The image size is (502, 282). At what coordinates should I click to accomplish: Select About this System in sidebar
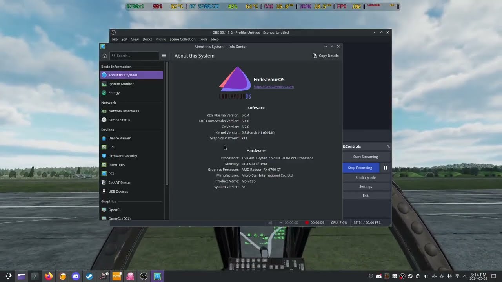(132, 75)
